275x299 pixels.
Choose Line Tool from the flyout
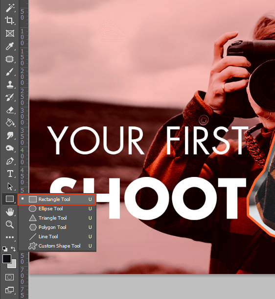[x=57, y=237]
